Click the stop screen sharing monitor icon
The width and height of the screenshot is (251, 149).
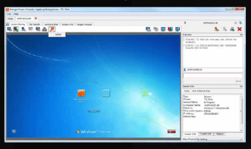[x=9, y=29]
